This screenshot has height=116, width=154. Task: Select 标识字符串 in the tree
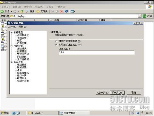tap(23, 81)
